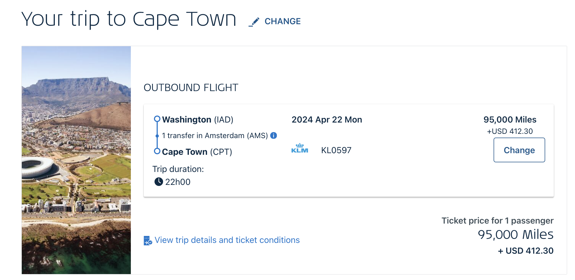View trip details and ticket conditions

pyautogui.click(x=227, y=240)
